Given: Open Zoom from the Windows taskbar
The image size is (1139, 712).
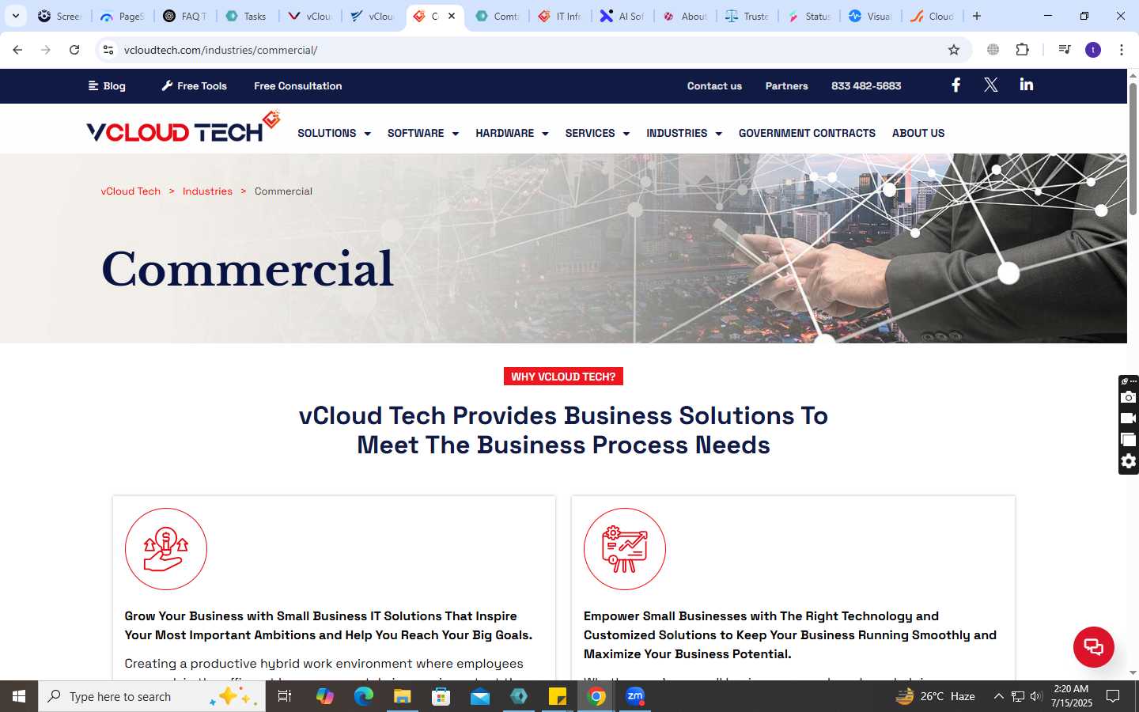Looking at the screenshot, I should pyautogui.click(x=635, y=696).
